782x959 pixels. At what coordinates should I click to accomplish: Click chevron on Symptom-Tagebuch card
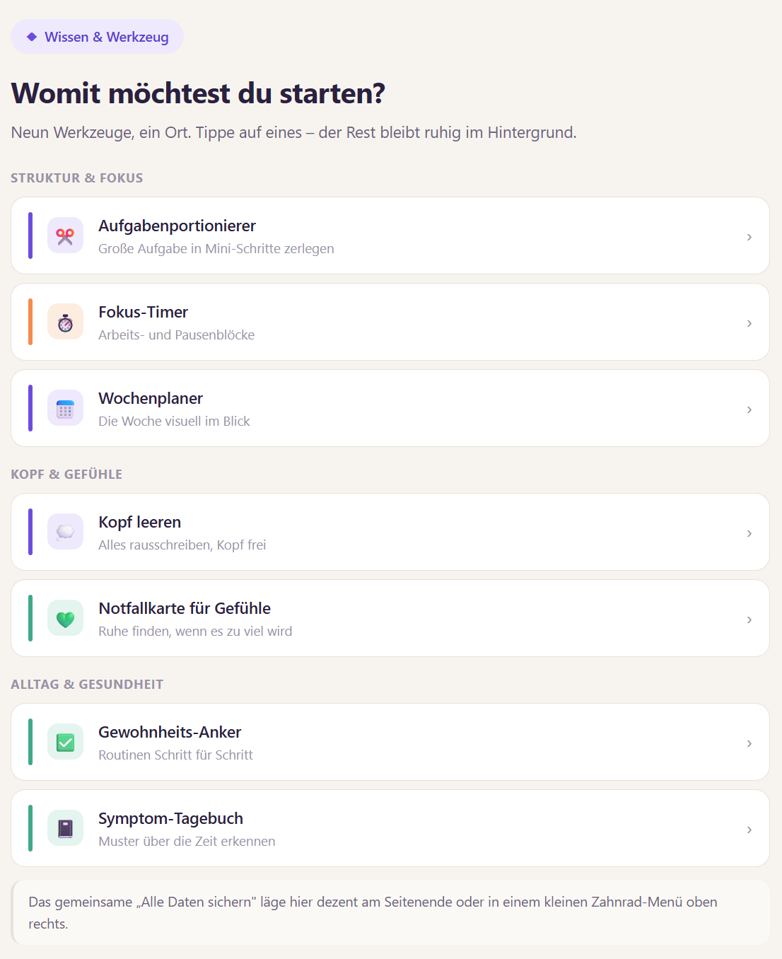[749, 830]
